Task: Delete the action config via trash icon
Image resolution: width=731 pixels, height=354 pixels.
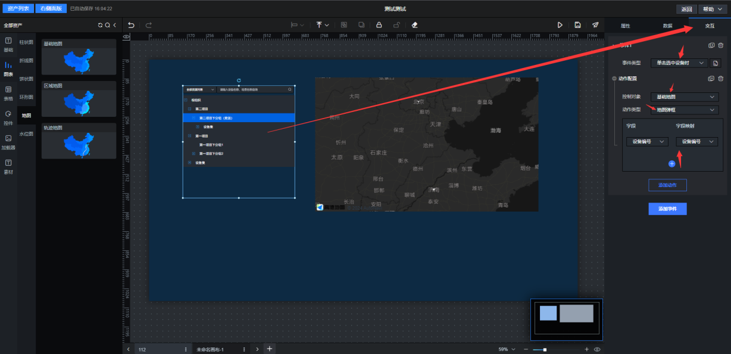Action: [721, 79]
